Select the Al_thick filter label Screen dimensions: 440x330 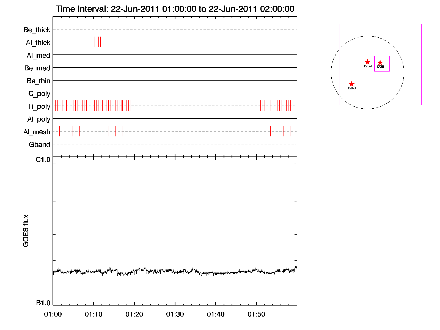tap(38, 43)
